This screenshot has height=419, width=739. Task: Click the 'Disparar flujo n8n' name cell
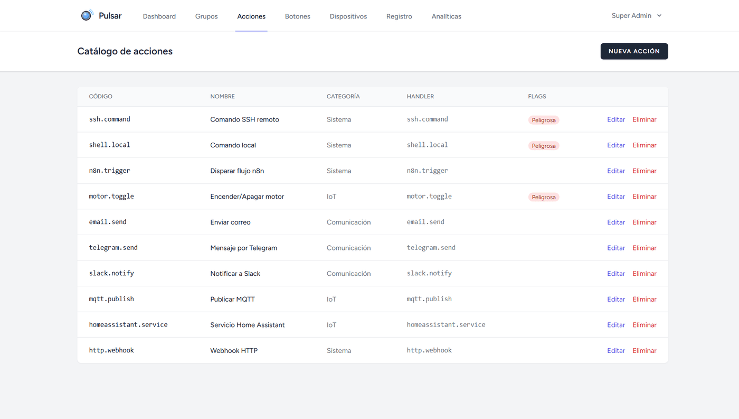(236, 171)
